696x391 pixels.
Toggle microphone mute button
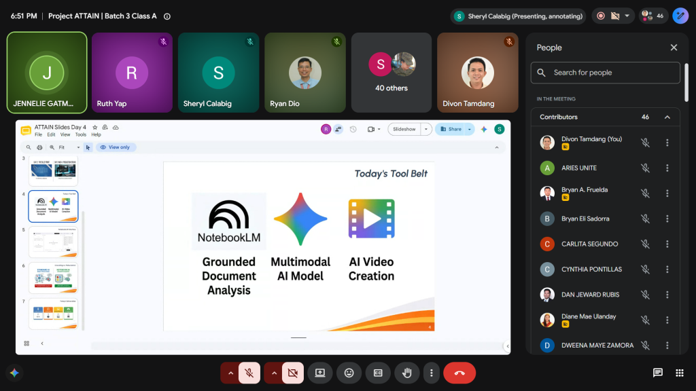coord(249,373)
